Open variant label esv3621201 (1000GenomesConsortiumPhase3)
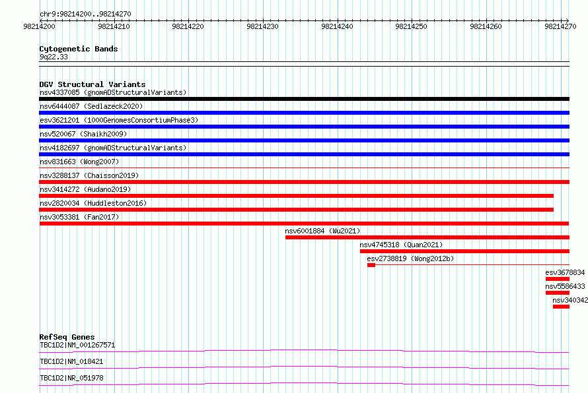588x393 pixels. [x=119, y=120]
